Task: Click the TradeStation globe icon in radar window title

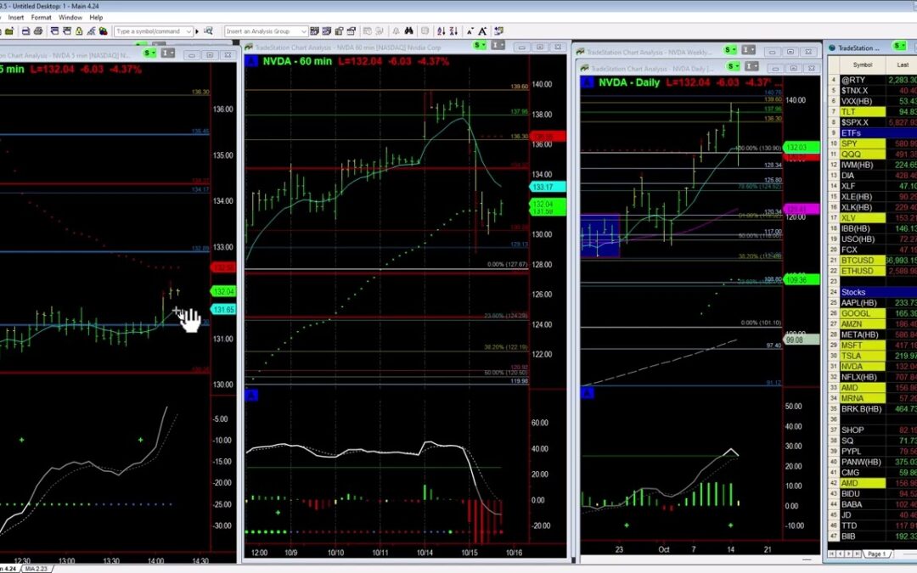Action: [x=831, y=48]
